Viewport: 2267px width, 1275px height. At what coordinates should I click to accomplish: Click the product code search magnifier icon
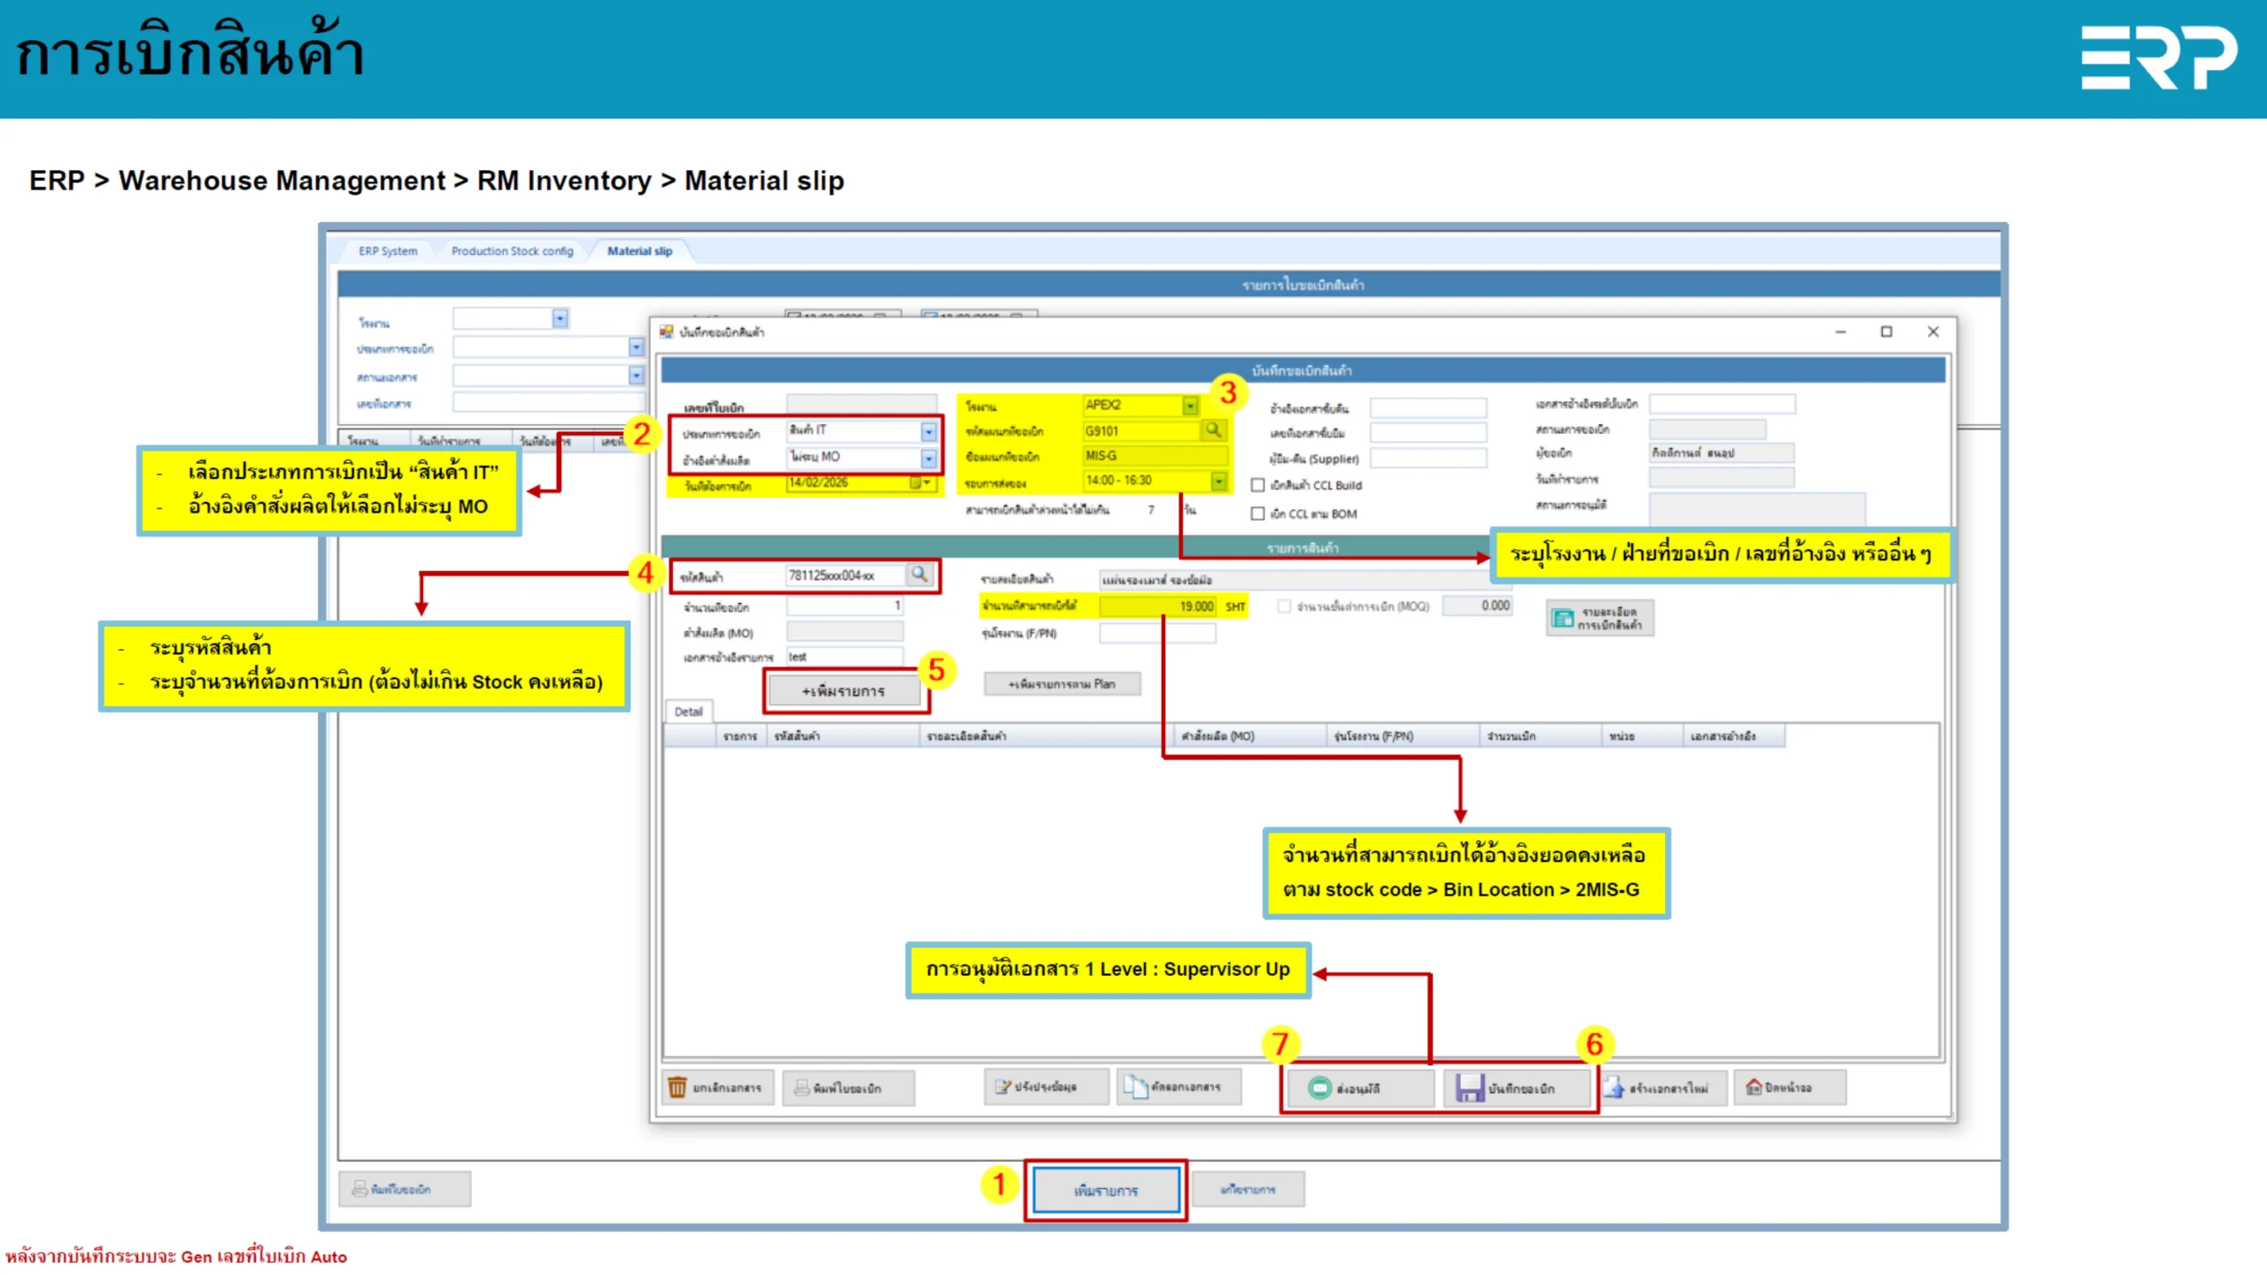coord(920,575)
